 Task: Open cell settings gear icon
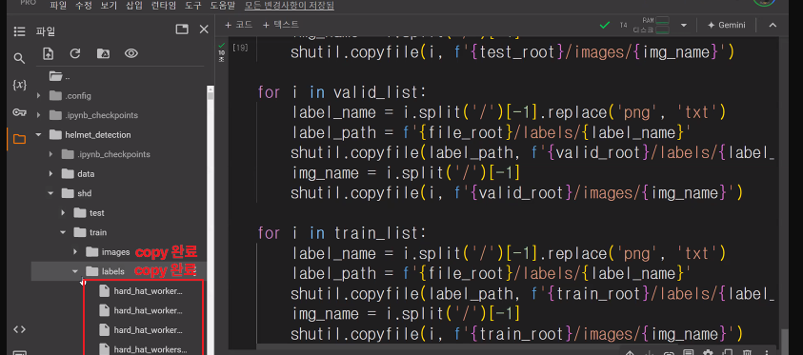tap(709, 352)
